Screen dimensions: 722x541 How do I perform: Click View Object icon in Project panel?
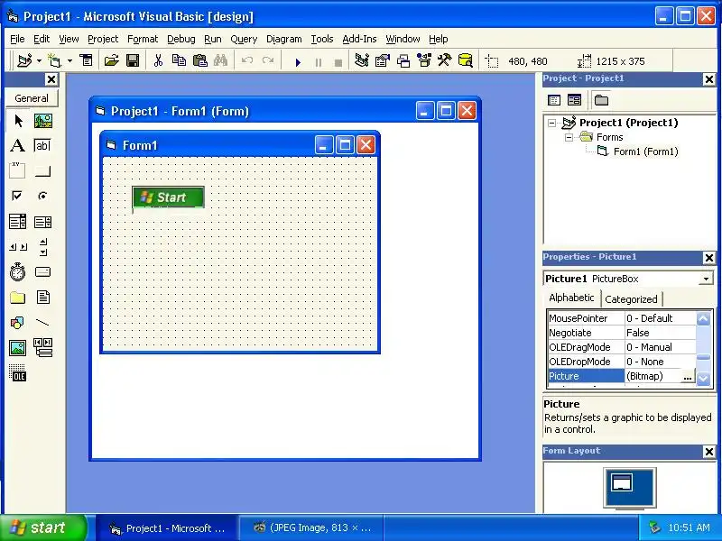(574, 100)
